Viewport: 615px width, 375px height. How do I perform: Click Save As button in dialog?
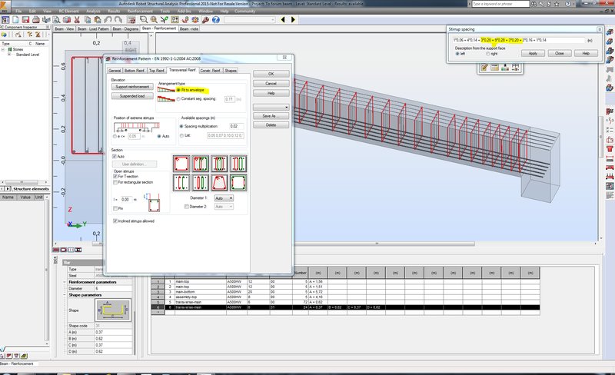coord(271,116)
